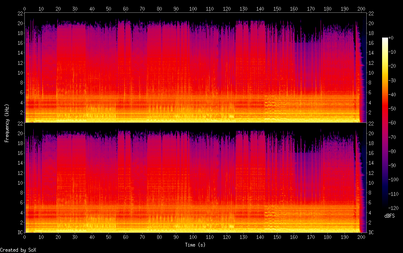The image size is (403, 253).
Task: Click the 'DC' label at bottom left
Action: pyautogui.click(x=20, y=233)
